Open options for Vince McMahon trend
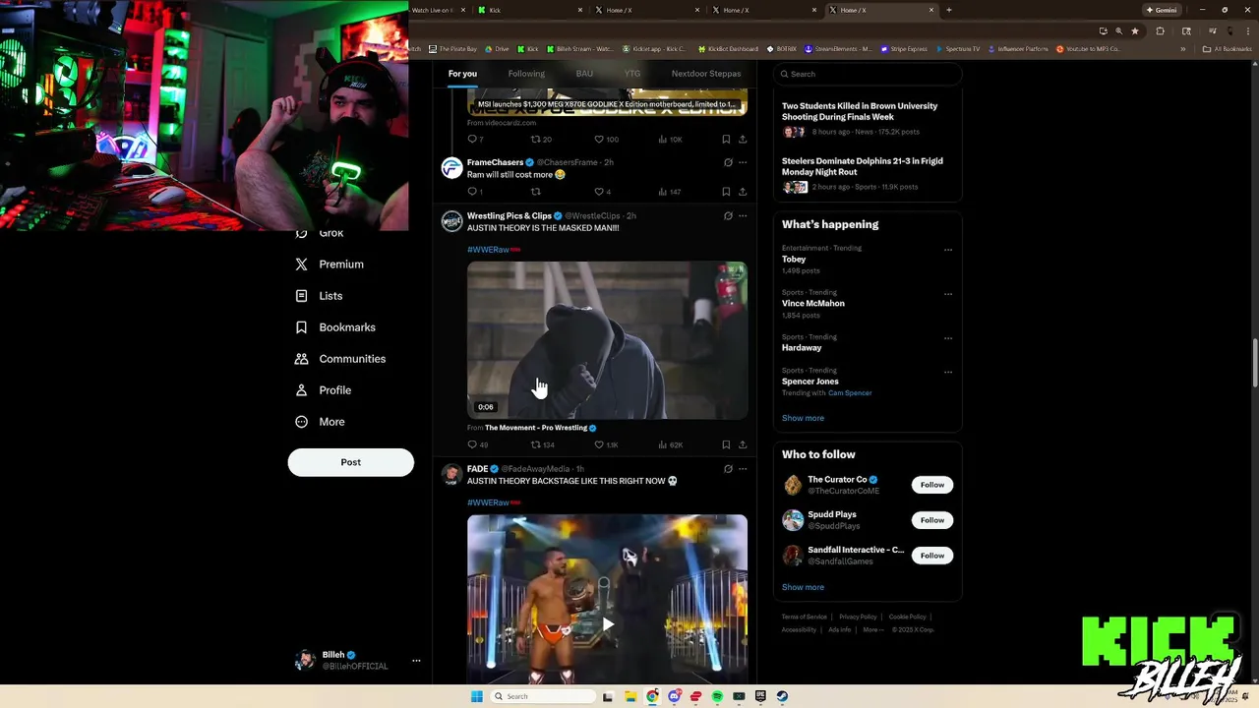The image size is (1259, 708). pyautogui.click(x=948, y=294)
